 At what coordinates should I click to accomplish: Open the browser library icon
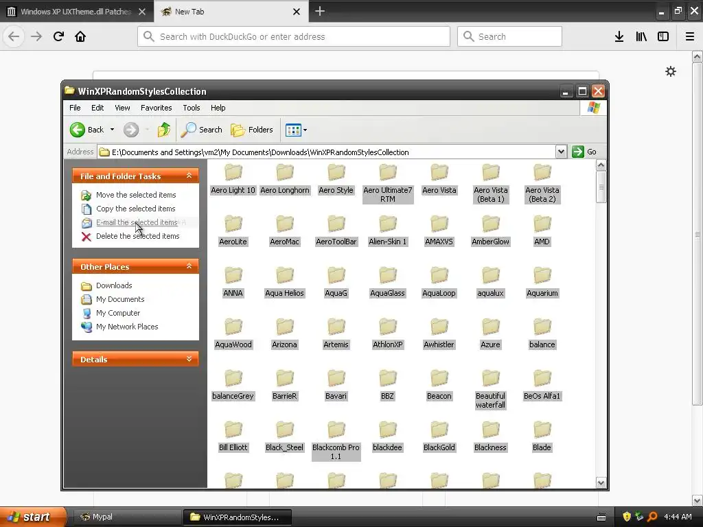(641, 36)
